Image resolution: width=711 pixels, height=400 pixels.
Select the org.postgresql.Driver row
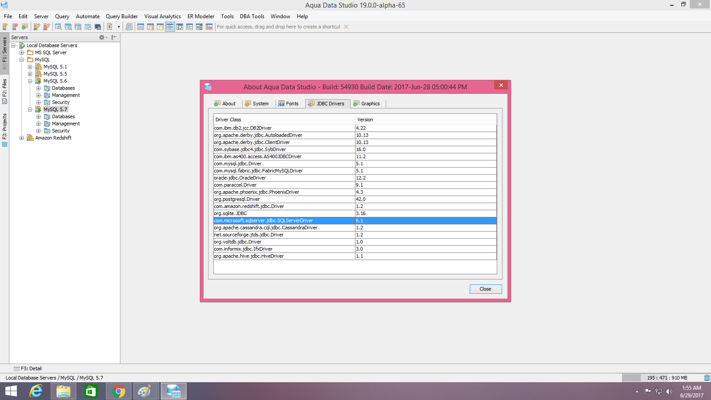[x=355, y=199]
